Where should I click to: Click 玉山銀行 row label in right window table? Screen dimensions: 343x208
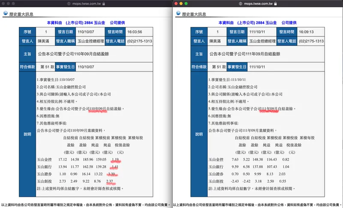tap(216, 167)
